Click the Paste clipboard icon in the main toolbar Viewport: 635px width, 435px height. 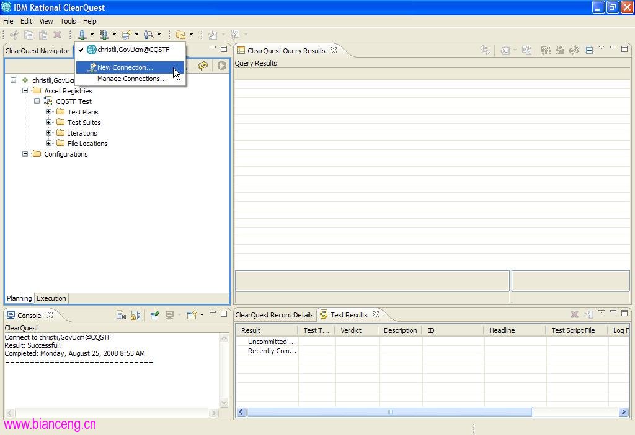point(43,35)
